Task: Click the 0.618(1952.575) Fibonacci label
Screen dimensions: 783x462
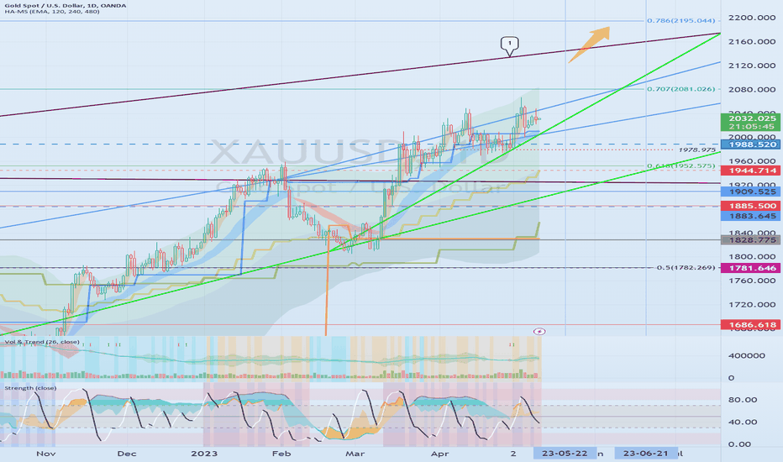Action: [x=681, y=165]
